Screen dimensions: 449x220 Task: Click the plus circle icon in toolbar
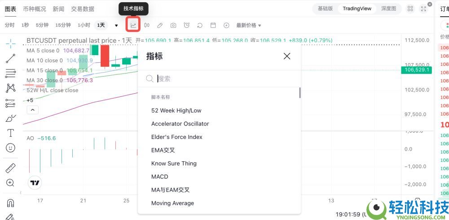[226, 26]
